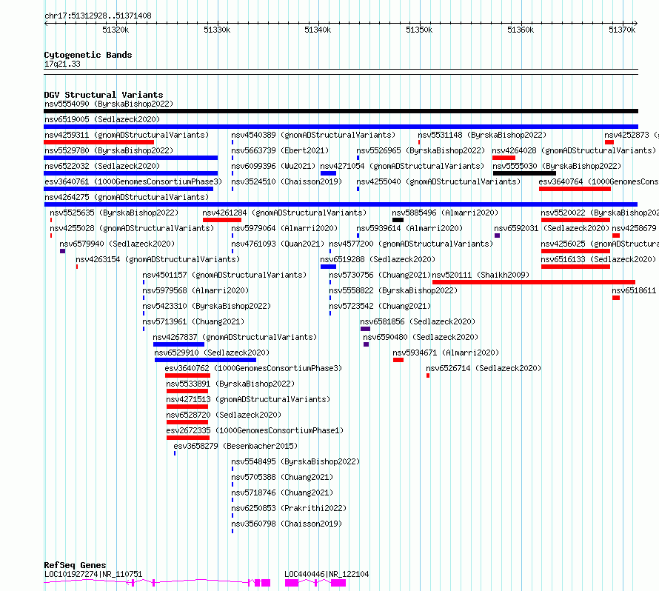Click the nsv5663739 (Ebert2021) label
Viewport: 659px width, 591px height.
pyautogui.click(x=280, y=150)
